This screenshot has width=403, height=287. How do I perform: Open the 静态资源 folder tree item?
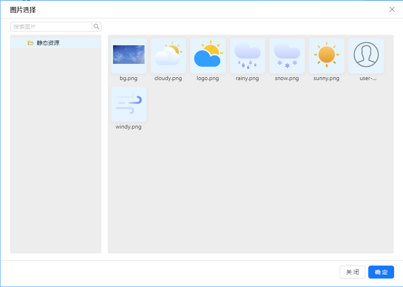click(x=56, y=43)
